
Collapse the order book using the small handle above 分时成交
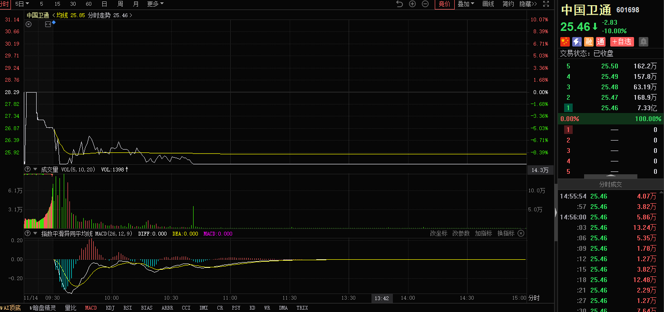point(611,177)
